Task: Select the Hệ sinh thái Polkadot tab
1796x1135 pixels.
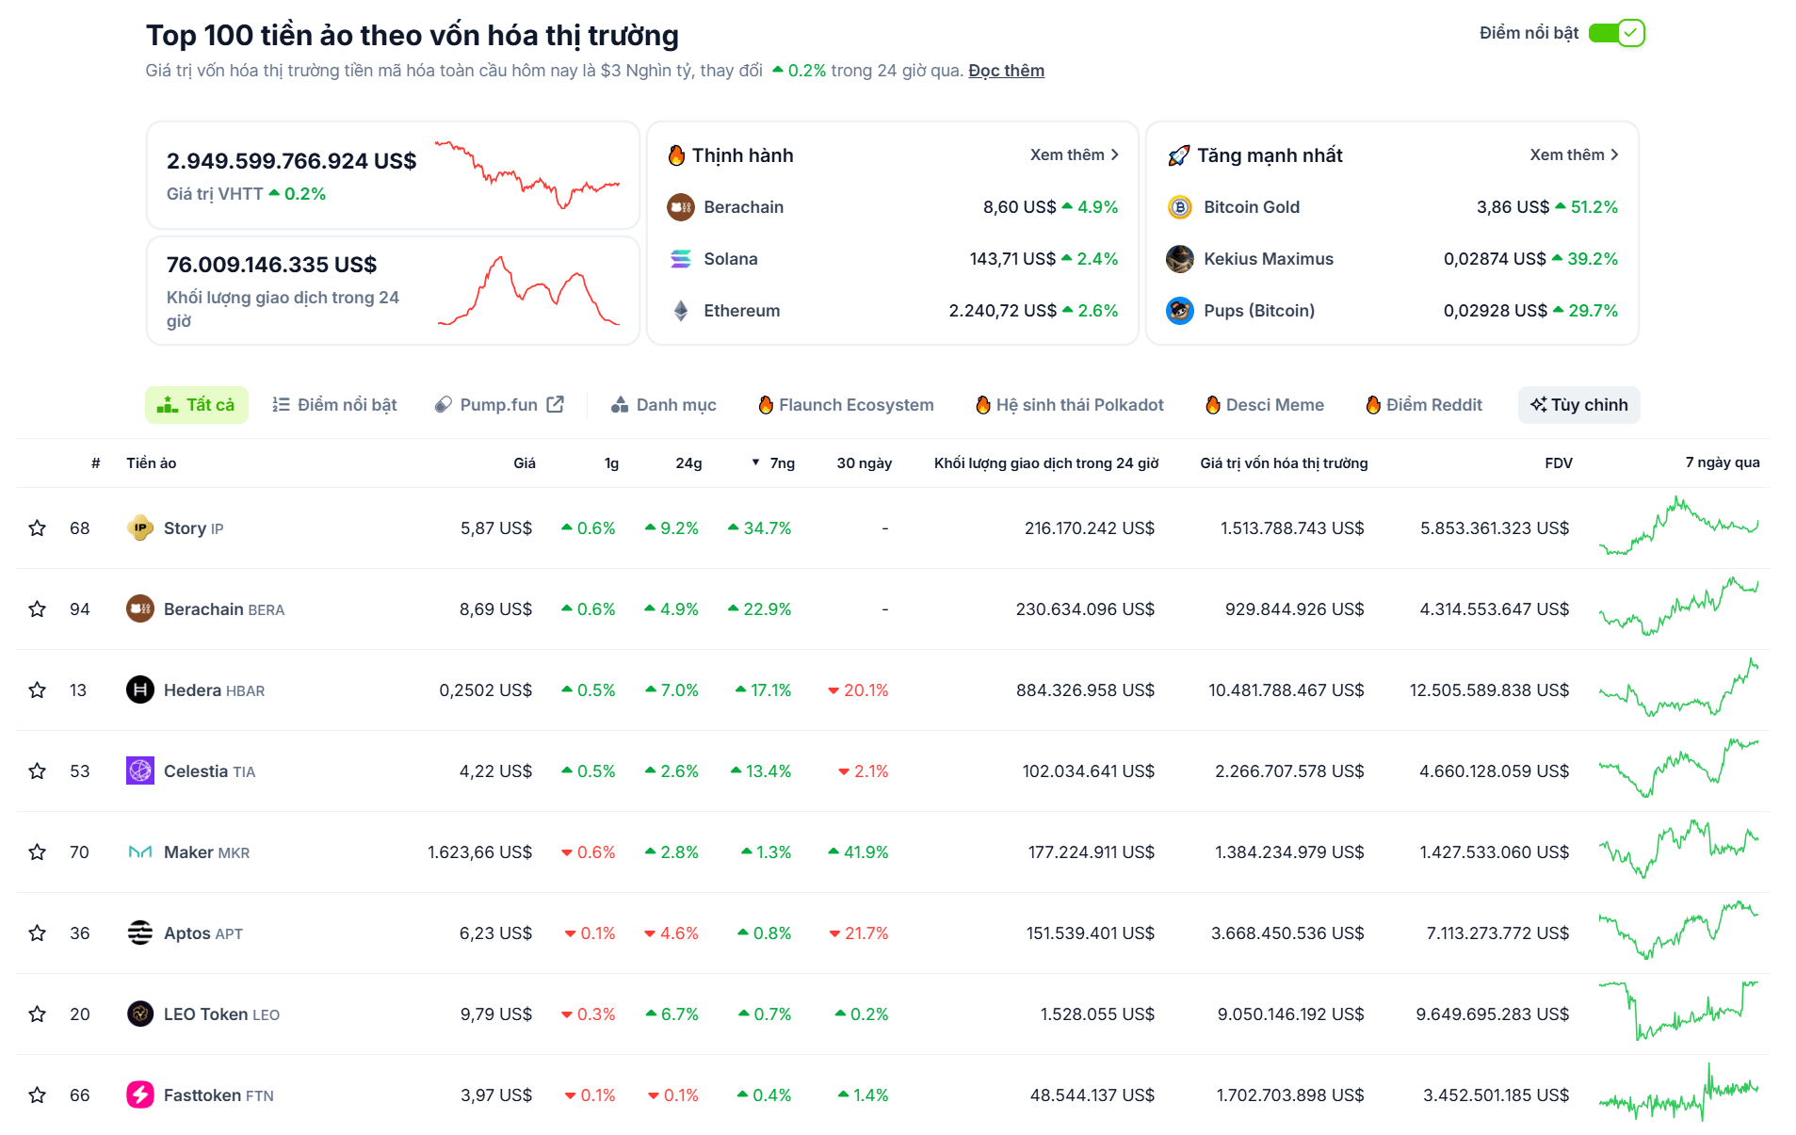Action: pyautogui.click(x=1070, y=405)
